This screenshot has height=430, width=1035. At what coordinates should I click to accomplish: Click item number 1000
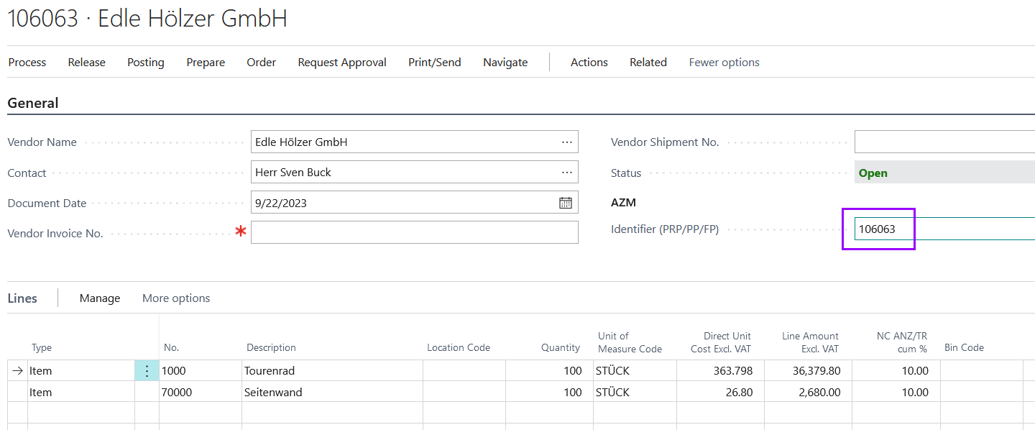click(x=201, y=371)
